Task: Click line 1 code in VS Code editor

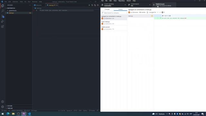Action: [53, 10]
